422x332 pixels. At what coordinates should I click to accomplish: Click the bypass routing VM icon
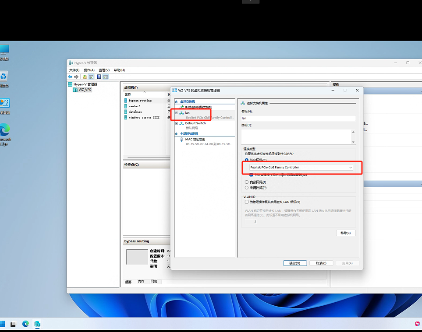tap(126, 101)
